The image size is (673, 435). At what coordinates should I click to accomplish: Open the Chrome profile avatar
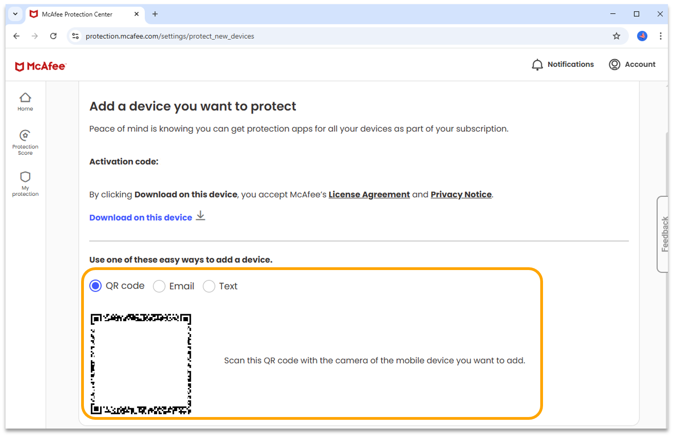point(642,36)
